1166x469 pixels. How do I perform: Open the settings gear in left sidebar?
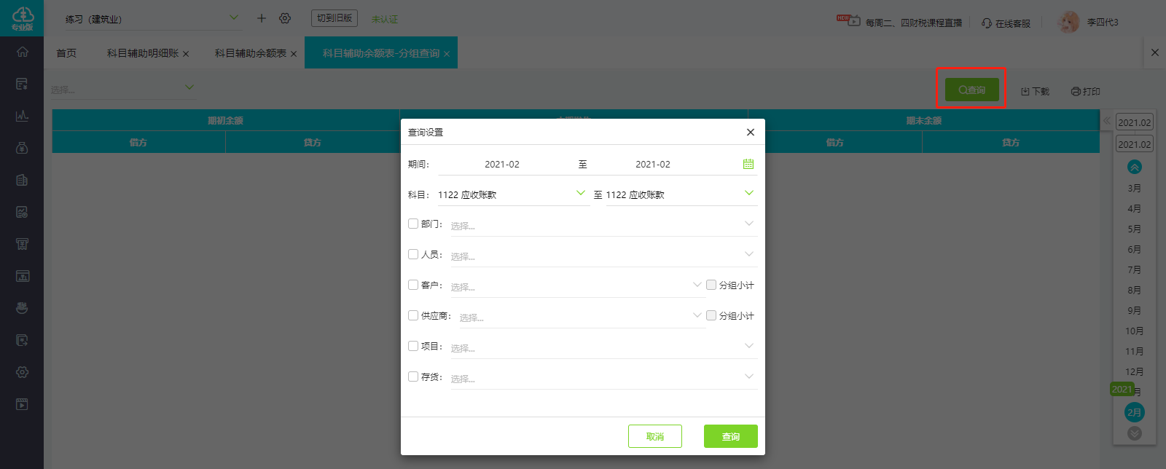[x=23, y=372]
